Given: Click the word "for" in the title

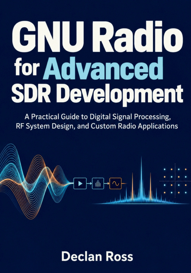Looking at the screenshot, I should (26, 66).
